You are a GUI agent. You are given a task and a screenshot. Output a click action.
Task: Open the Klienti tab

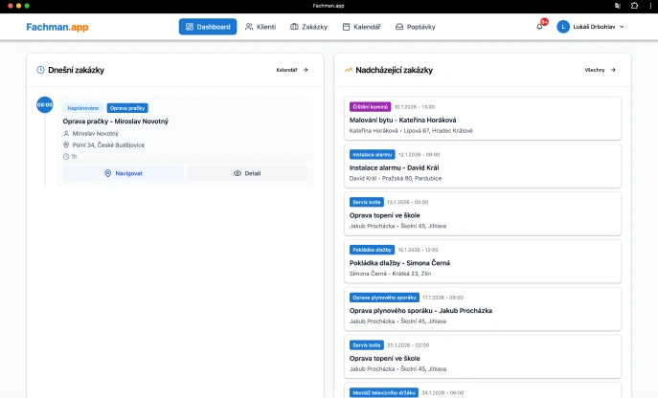coord(261,27)
